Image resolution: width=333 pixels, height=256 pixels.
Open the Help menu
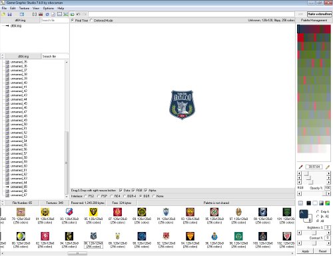61,8
